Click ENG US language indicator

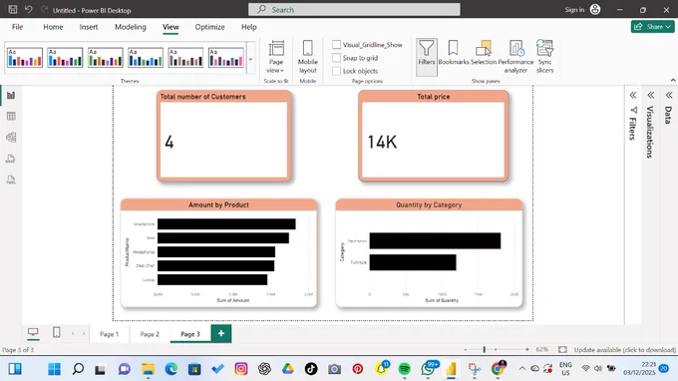565,368
